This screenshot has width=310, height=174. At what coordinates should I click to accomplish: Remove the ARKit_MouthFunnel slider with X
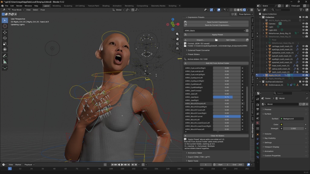(x=242, y=116)
